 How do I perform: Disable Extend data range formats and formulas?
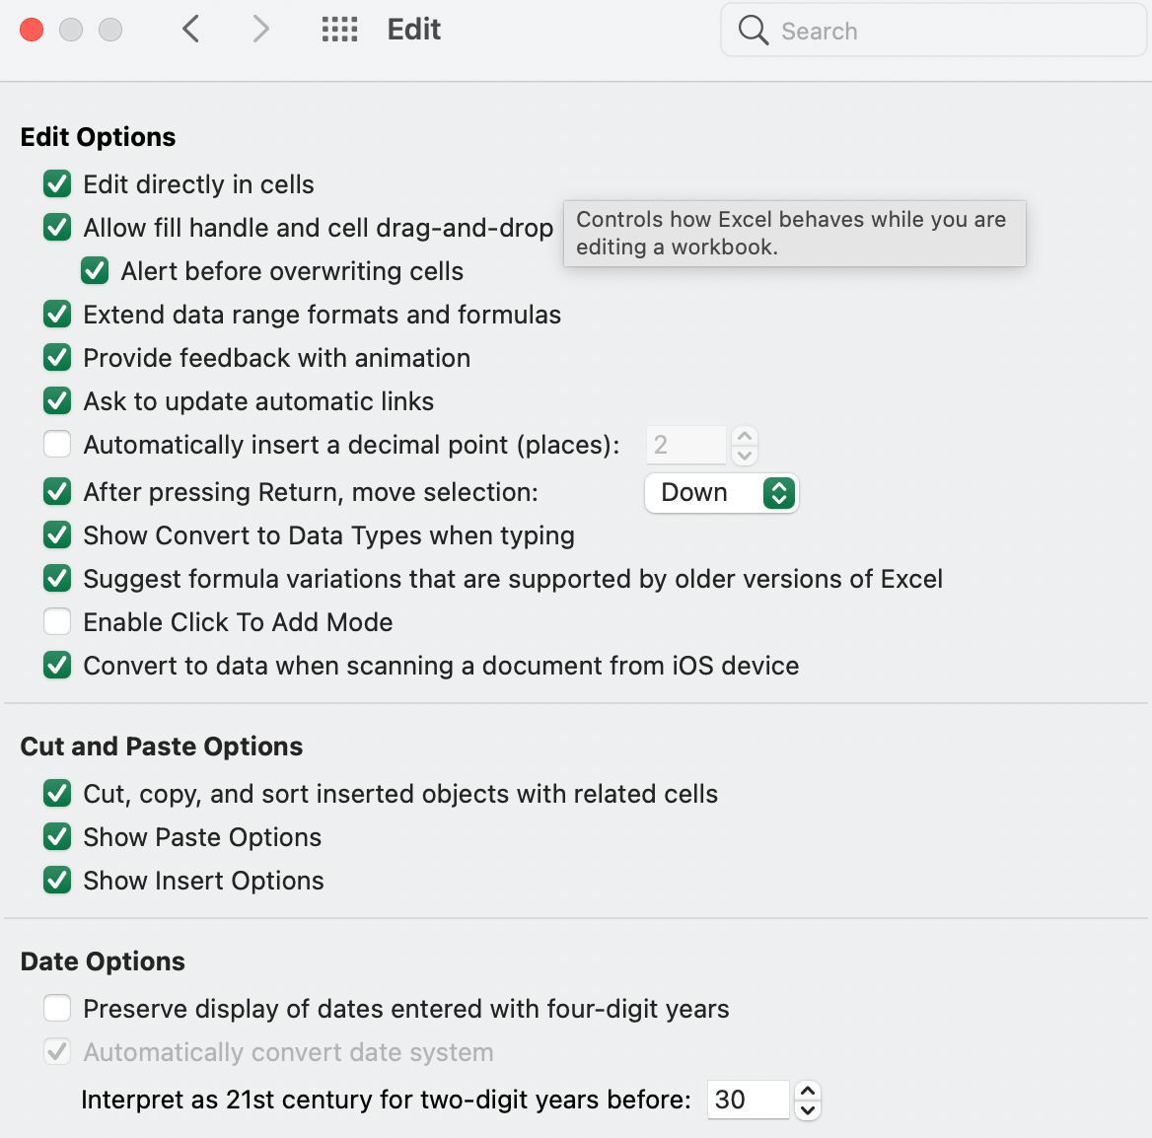click(x=57, y=315)
